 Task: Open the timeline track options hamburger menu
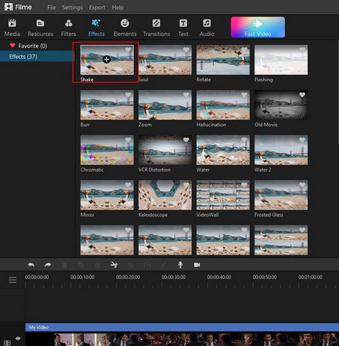(12, 280)
